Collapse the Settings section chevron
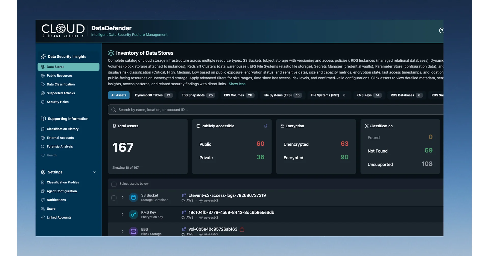Viewport: 489px width, 256px height. click(94, 172)
